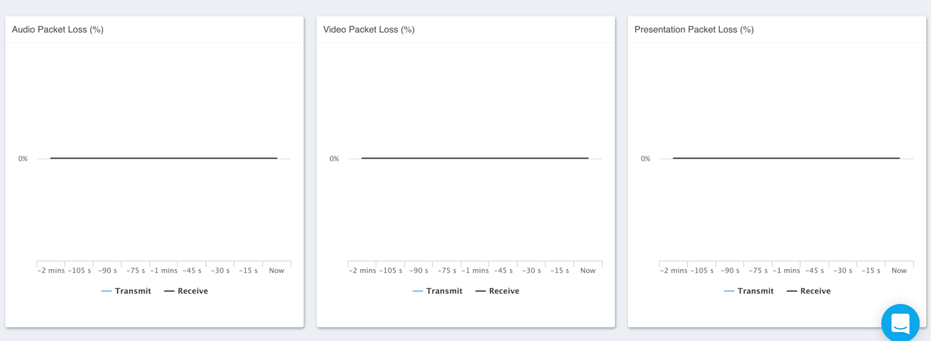This screenshot has height=341, width=931.
Task: Click the blue Transmit line icon under Presentation chart
Action: (729, 291)
